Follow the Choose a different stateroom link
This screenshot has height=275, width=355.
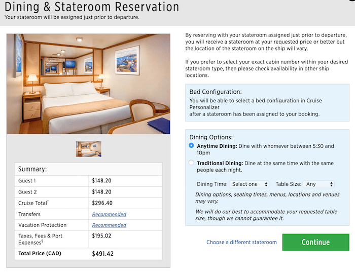tap(241, 242)
